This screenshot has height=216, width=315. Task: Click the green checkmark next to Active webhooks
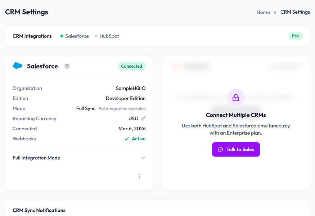[126, 139]
